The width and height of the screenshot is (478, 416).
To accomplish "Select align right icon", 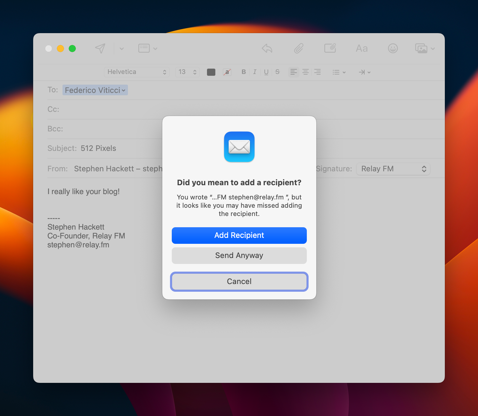I will pyautogui.click(x=317, y=72).
